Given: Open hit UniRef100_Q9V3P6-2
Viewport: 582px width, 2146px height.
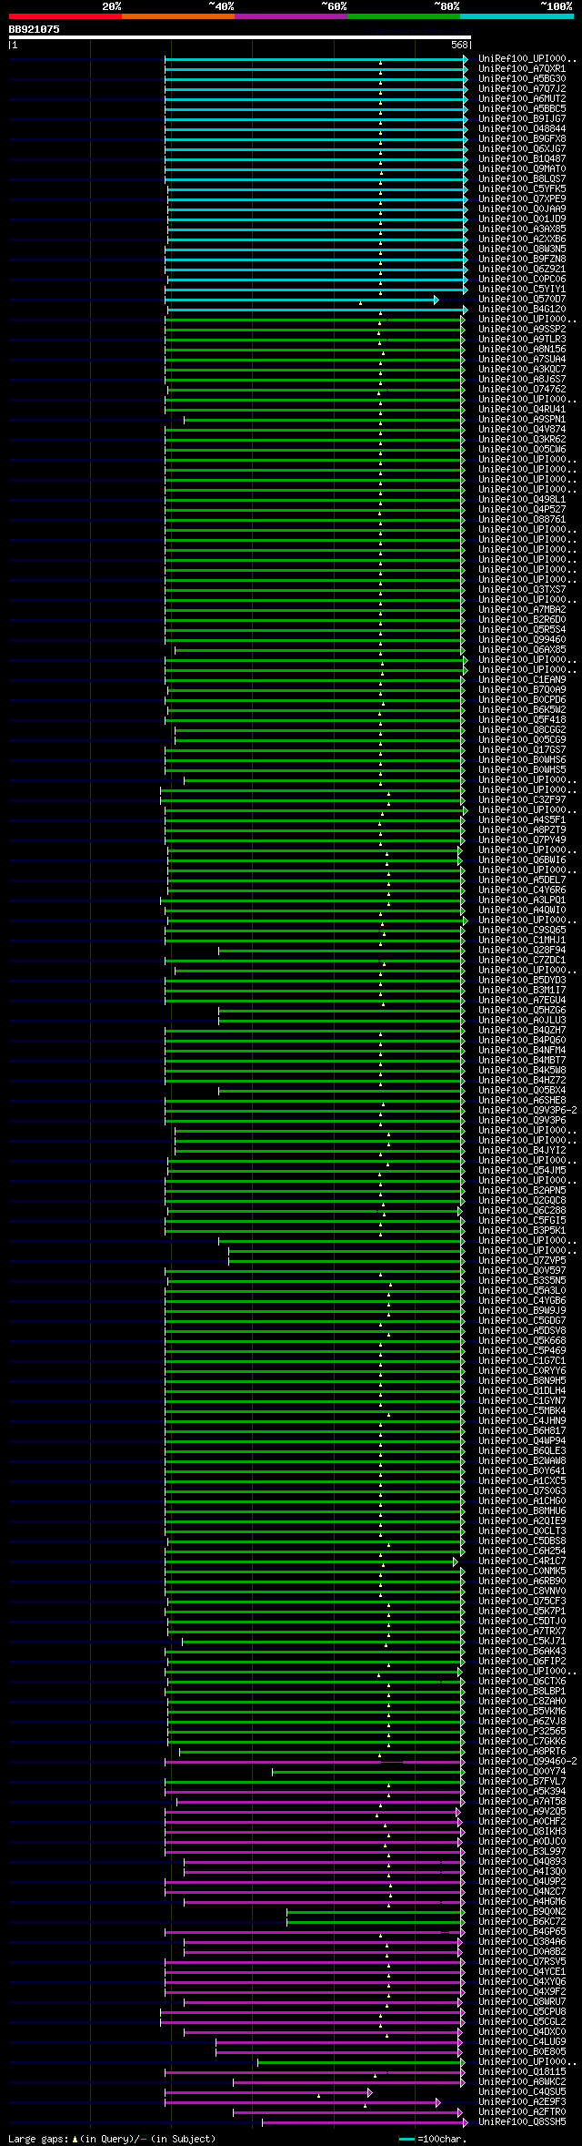Looking at the screenshot, I should tap(527, 1110).
